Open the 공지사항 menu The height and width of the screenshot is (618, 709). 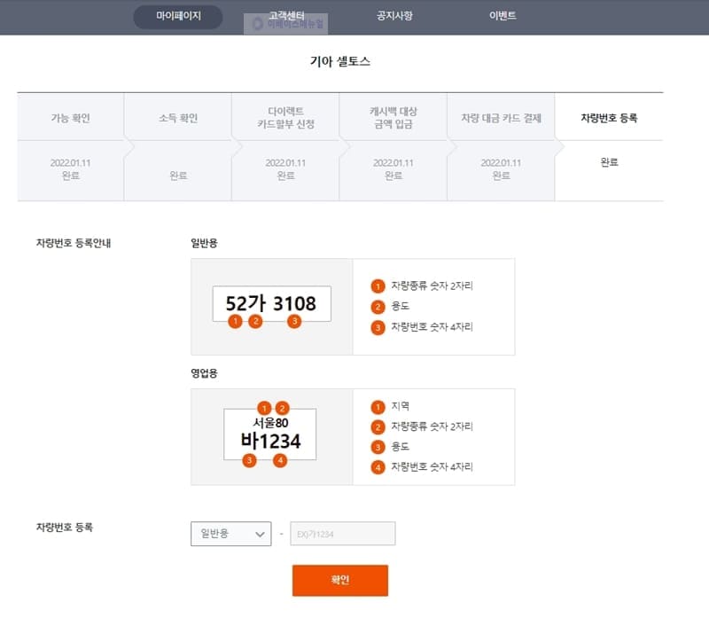click(x=394, y=15)
